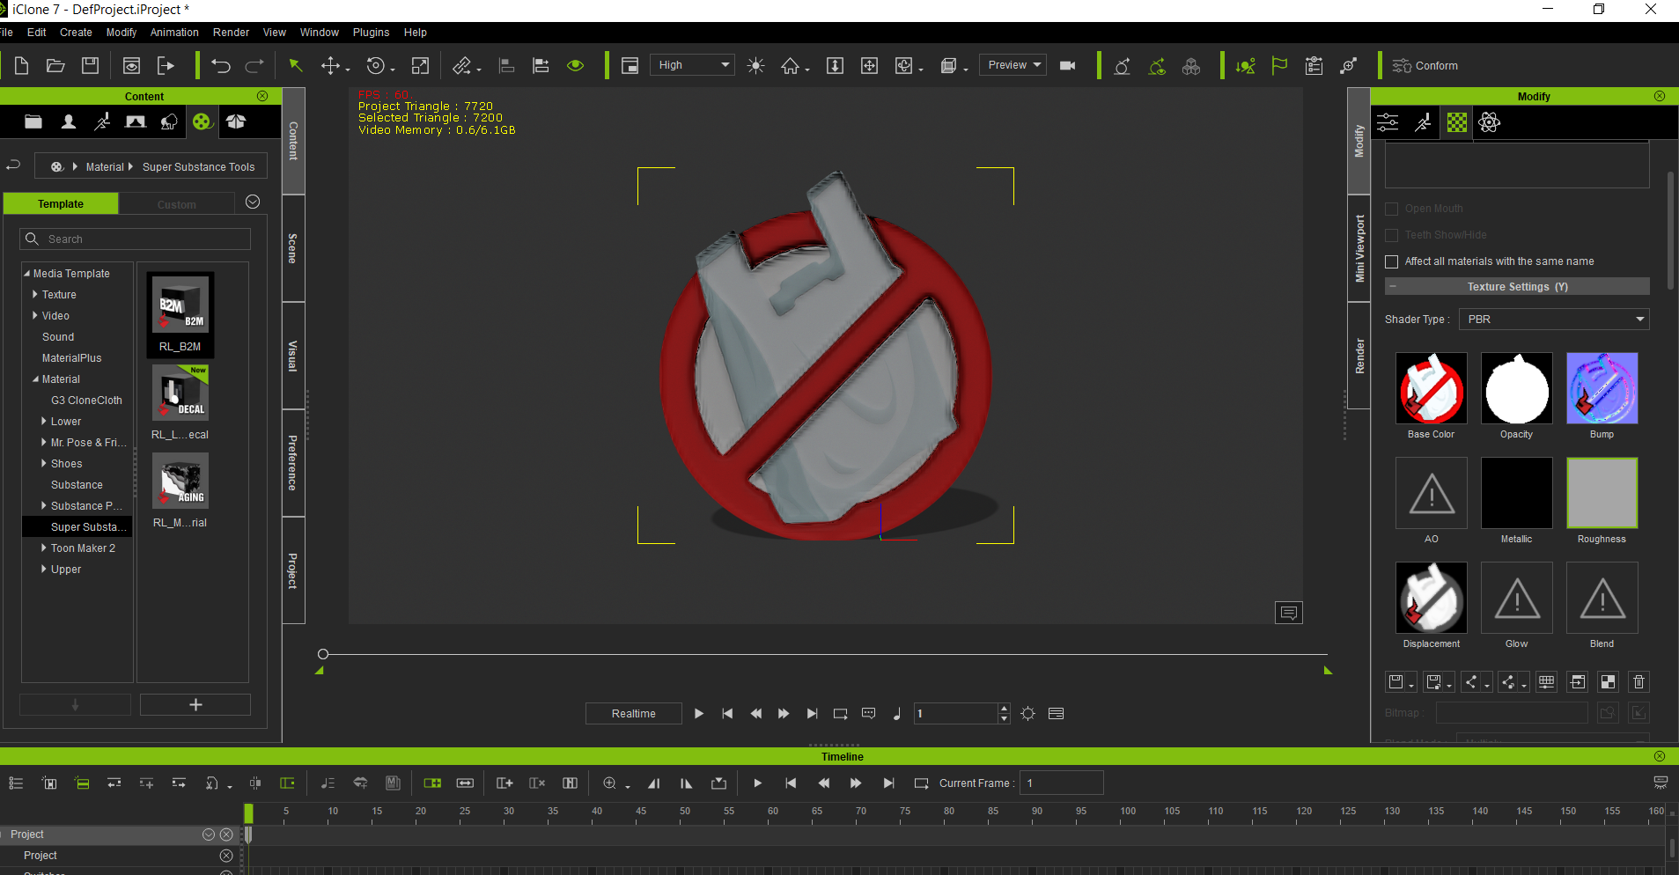Check the Open Mouth checkbox
Viewport: 1679px width, 875px height.
tap(1392, 209)
